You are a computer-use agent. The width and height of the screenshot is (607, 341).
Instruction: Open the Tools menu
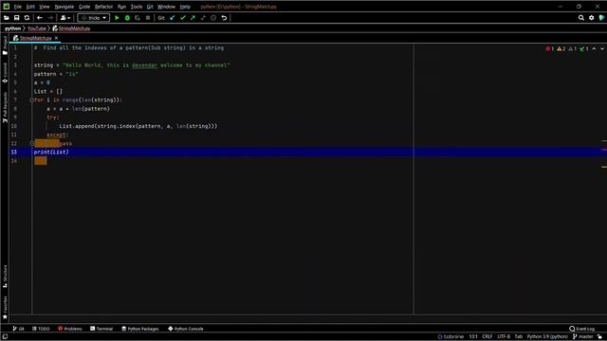pyautogui.click(x=137, y=7)
